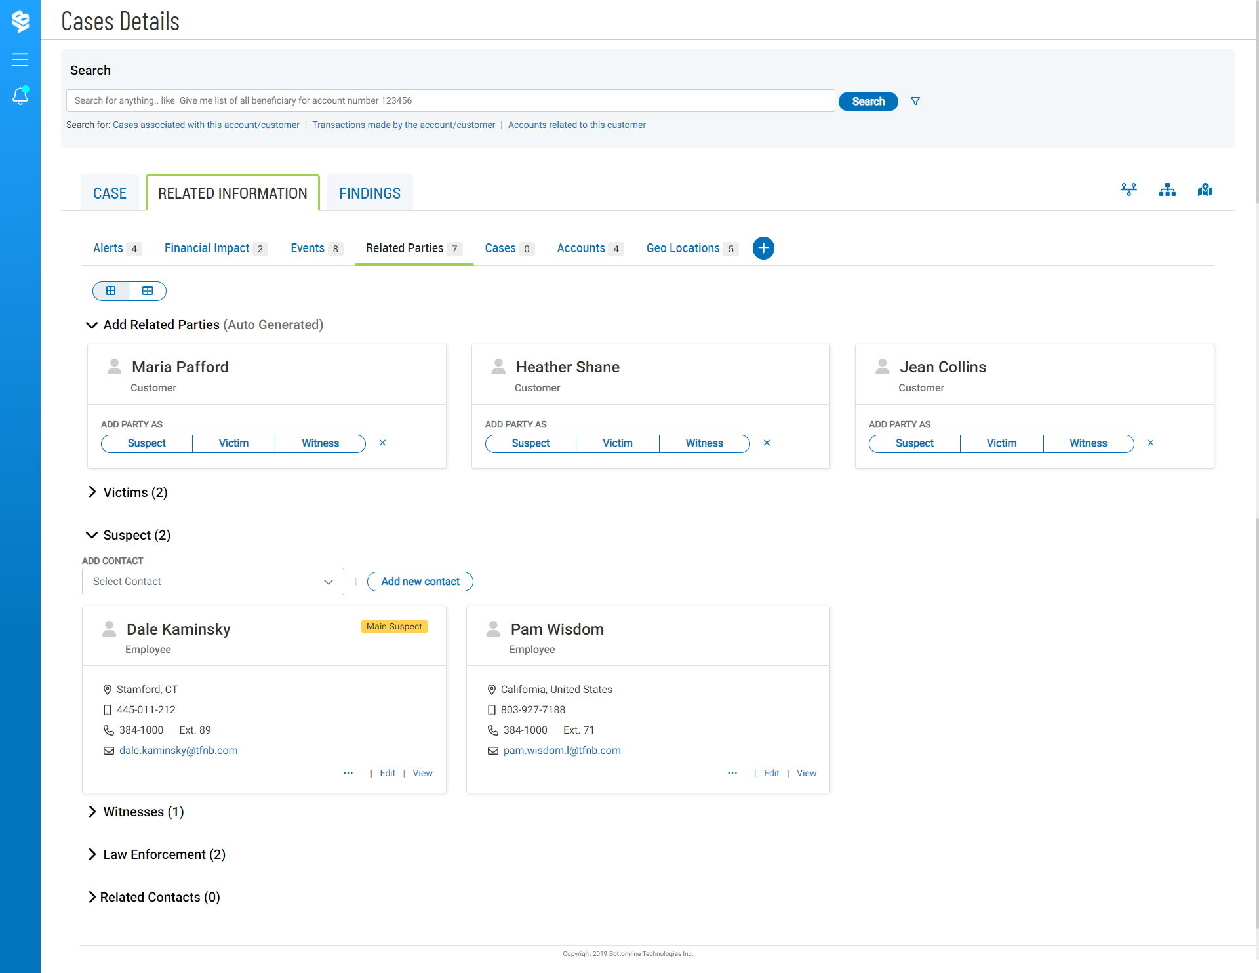
Task: Switch to the card grid view toggle
Action: 111,290
